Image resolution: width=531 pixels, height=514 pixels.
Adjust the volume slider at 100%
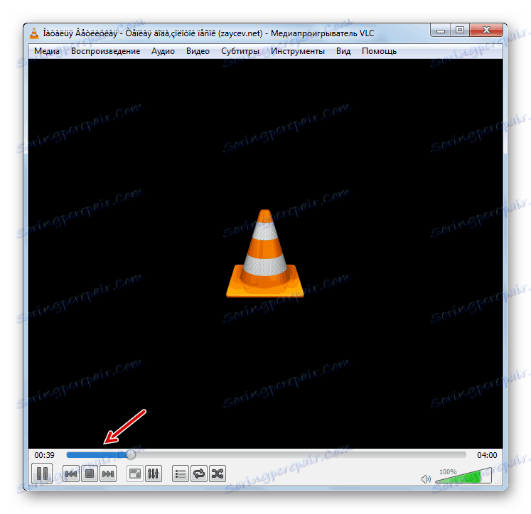tap(463, 476)
